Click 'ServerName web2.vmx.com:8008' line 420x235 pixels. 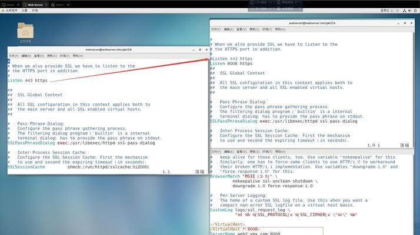point(245,233)
